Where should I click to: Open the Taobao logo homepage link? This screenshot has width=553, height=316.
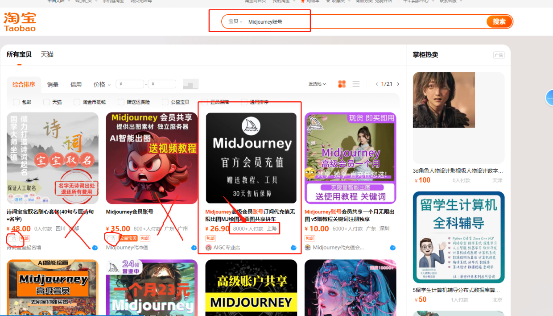[20, 22]
